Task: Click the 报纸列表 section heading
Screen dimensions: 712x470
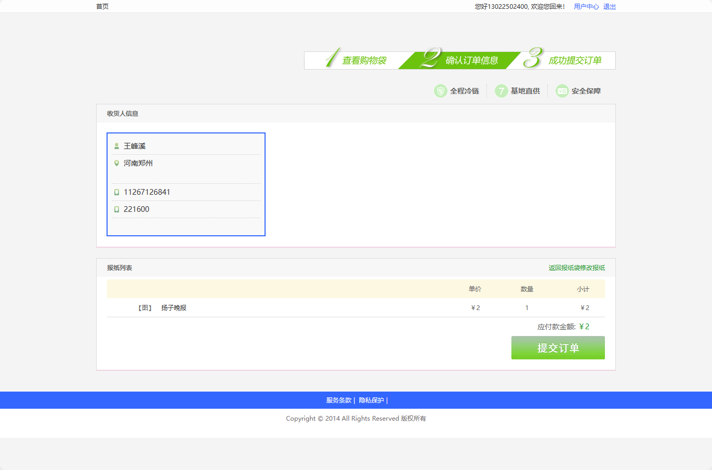Action: pyautogui.click(x=120, y=268)
